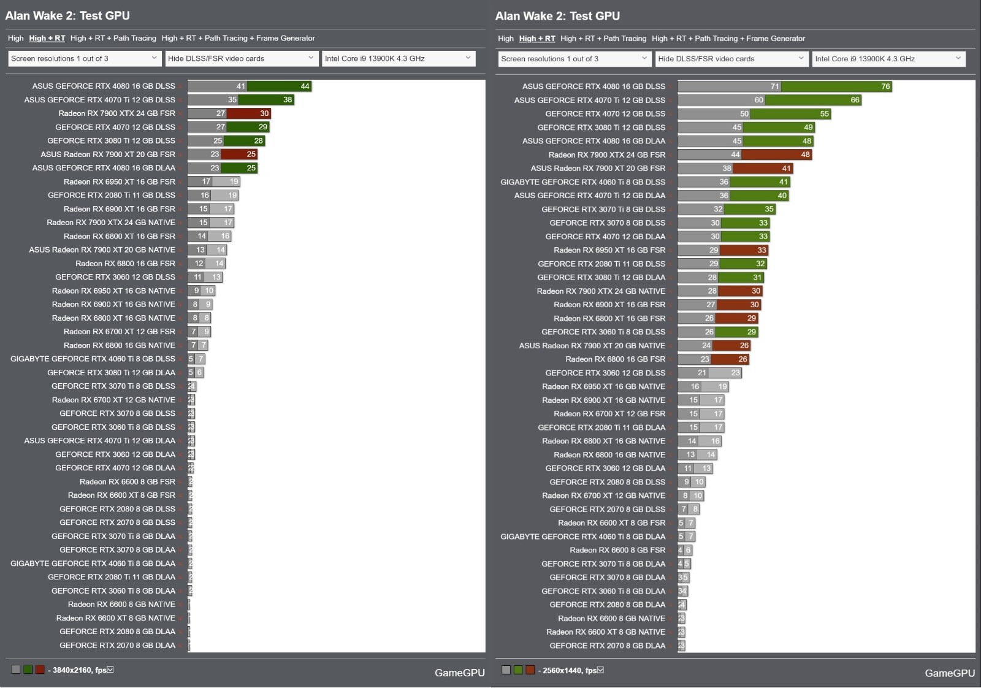The image size is (981, 688).
Task: Click 'GIGABYTE GEFORCE RTX 4060 Ti 8 GB DLSS' in 2560x1440 chart
Action: click(582, 182)
